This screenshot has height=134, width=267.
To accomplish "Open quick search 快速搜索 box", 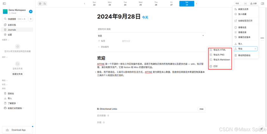I will click(x=15, y=19).
